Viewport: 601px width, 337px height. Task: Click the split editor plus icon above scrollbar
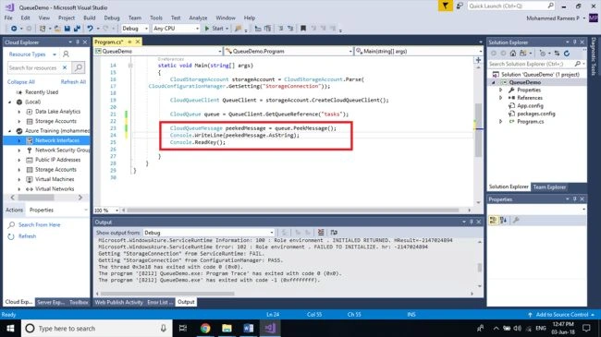coord(478,60)
